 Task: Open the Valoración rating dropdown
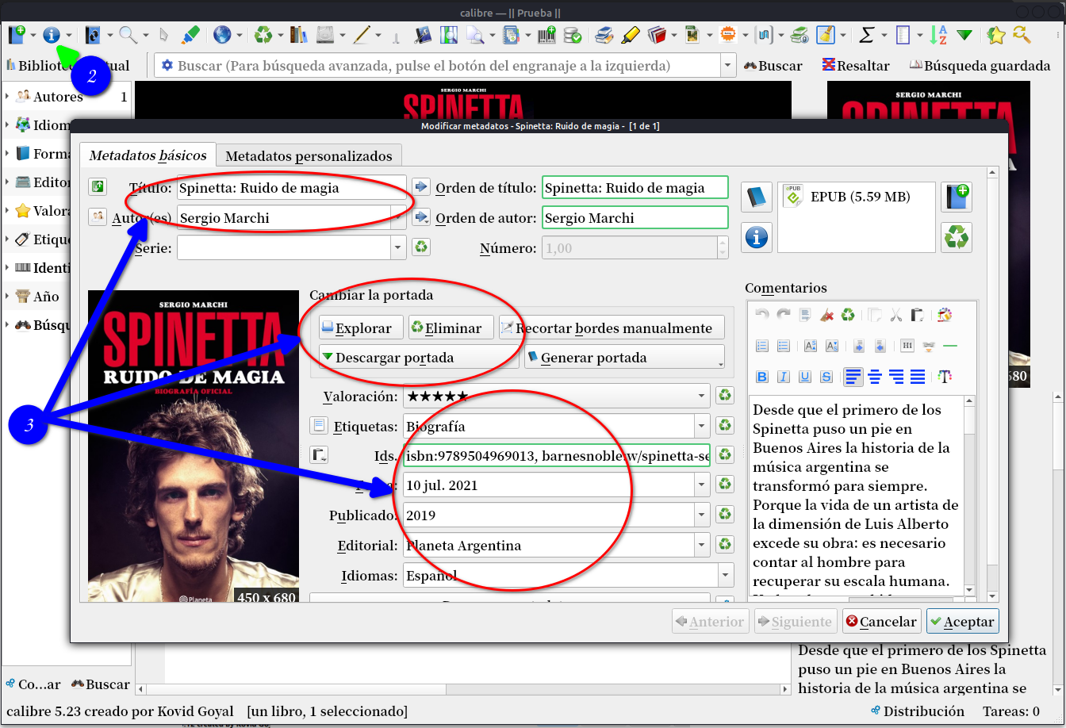pos(702,395)
